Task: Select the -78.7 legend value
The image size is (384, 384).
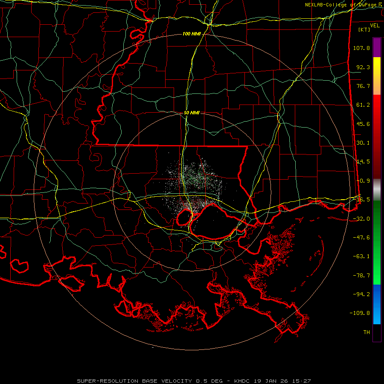Action: coord(361,276)
